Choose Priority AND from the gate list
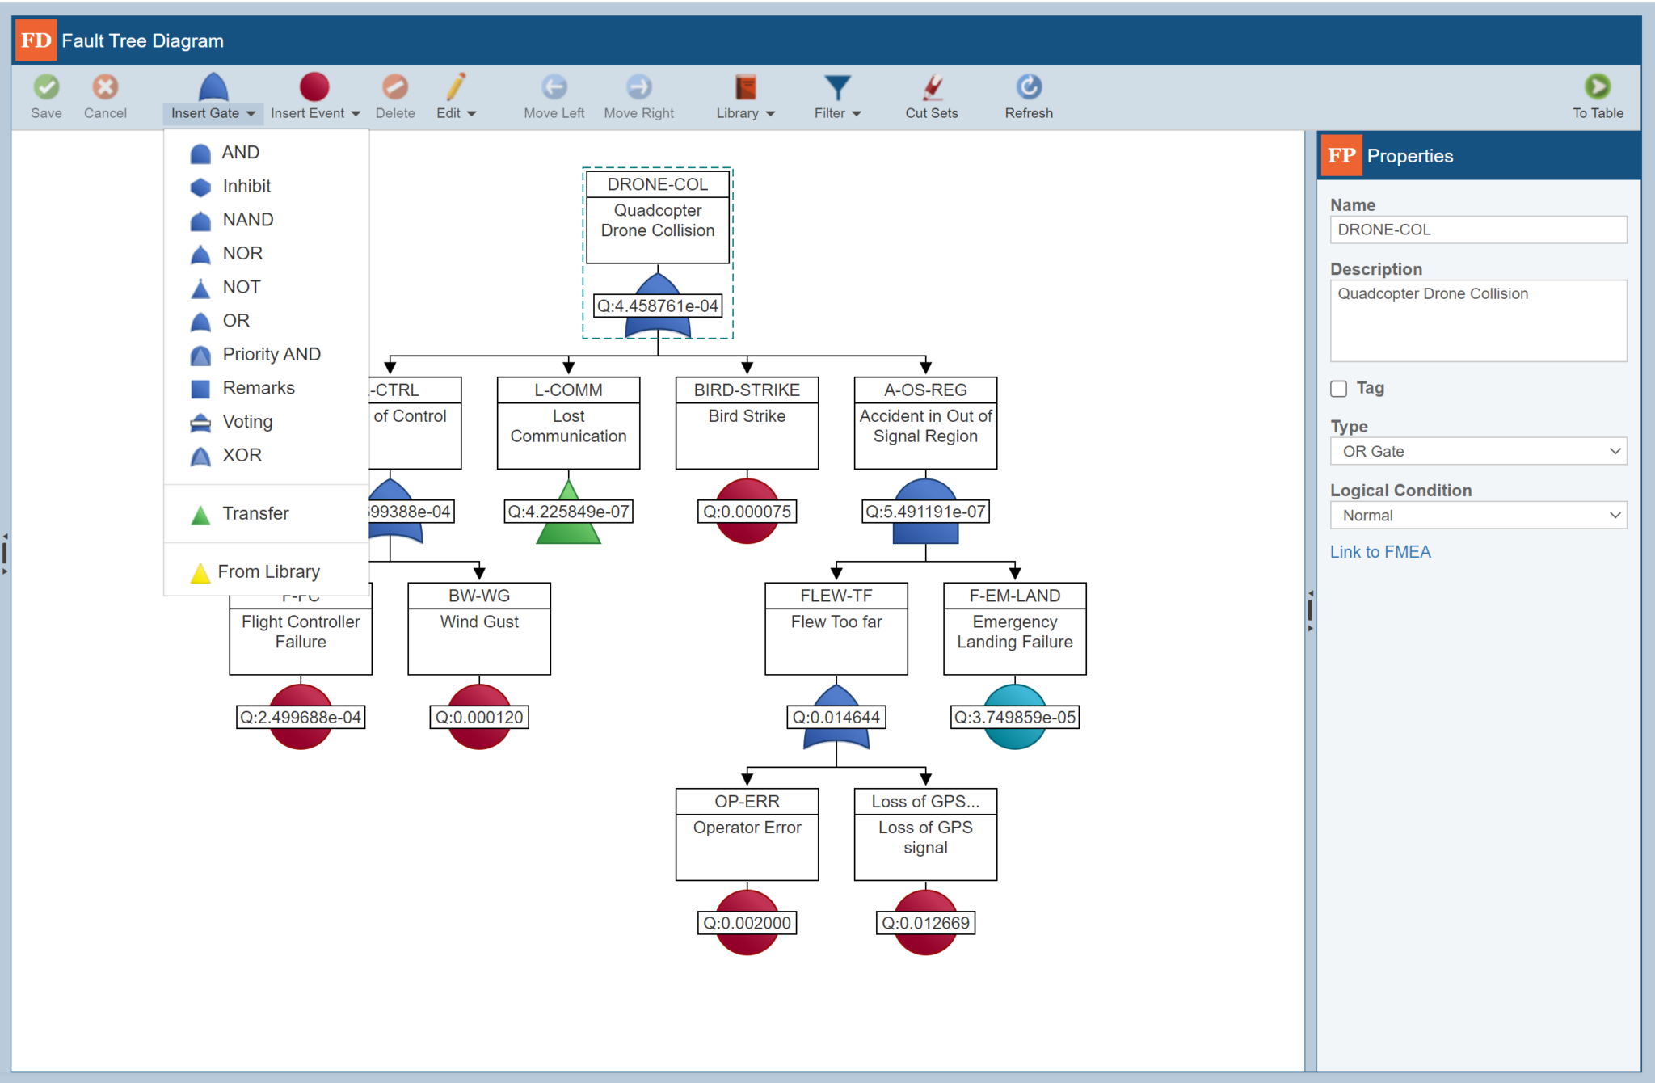1655x1083 pixels. click(271, 354)
